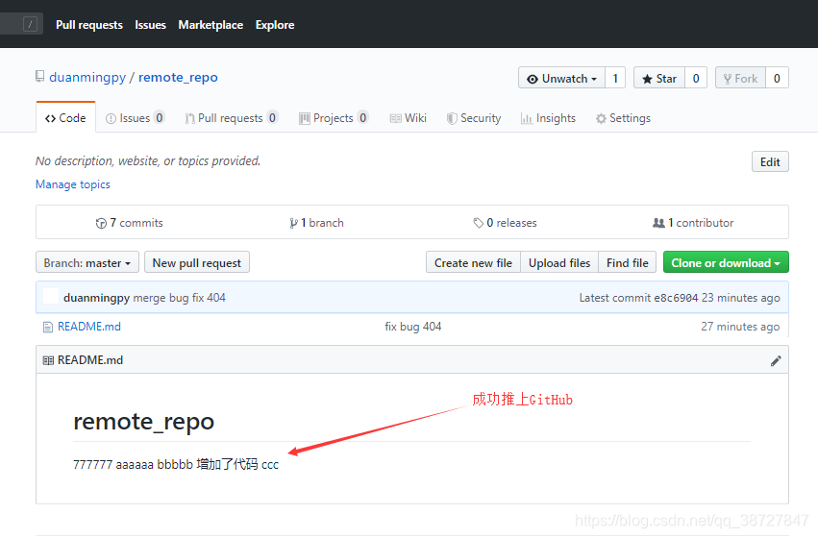818x538 pixels.
Task: Click the Pull requests tab icon
Action: [x=190, y=118]
